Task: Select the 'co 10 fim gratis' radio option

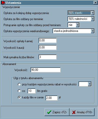Action: pyautogui.click(x=19, y=91)
